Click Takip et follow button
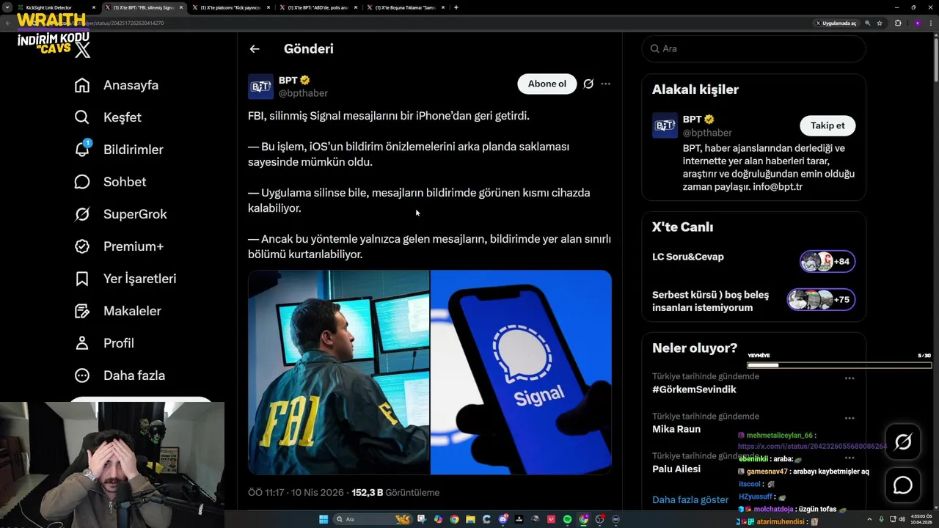 click(x=827, y=125)
